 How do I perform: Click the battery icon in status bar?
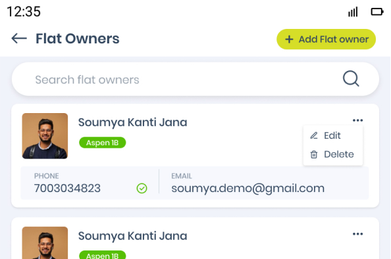(x=377, y=12)
